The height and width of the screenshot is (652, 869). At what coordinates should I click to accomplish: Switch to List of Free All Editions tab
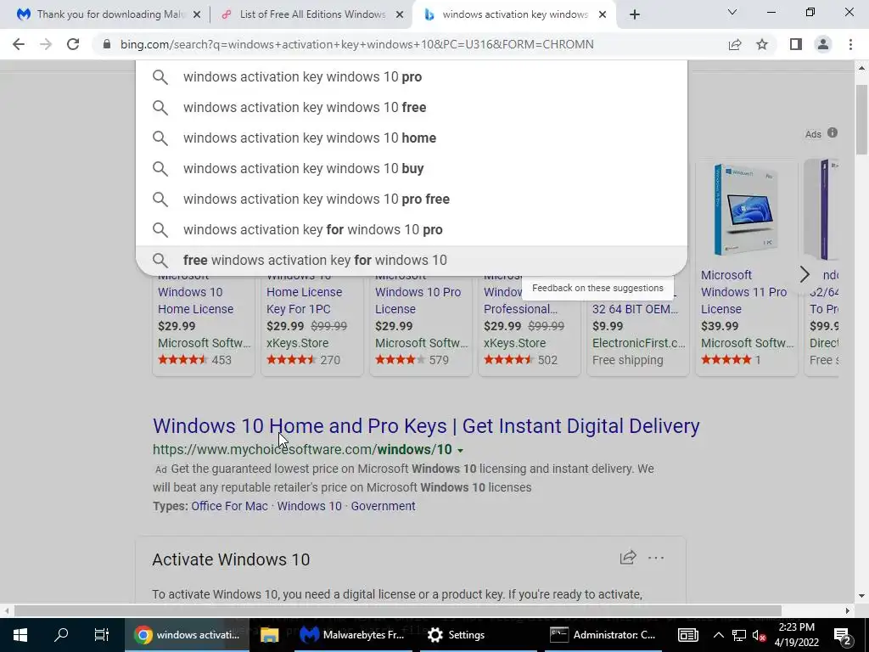tap(312, 14)
